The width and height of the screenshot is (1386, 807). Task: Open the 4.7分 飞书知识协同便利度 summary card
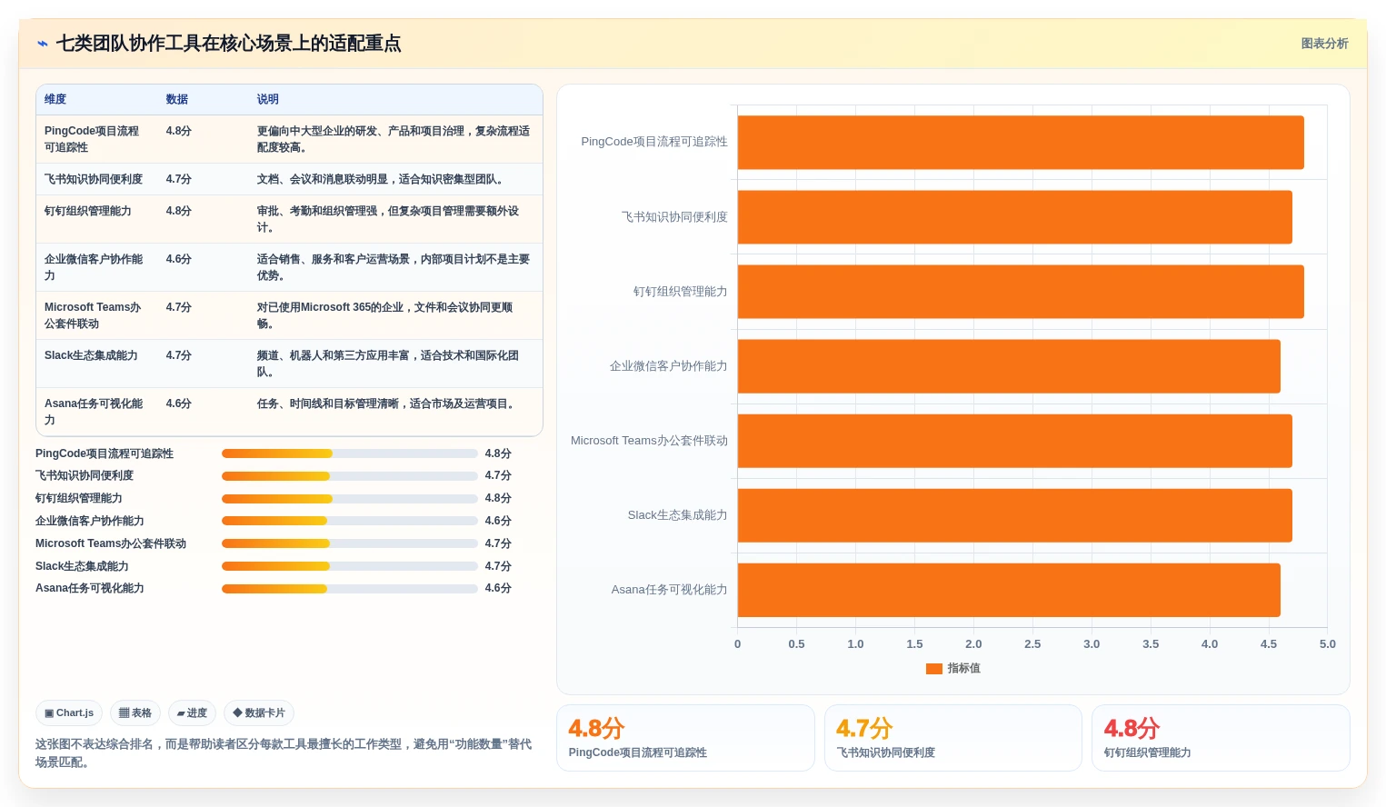coord(953,738)
